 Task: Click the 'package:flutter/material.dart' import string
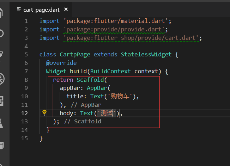click(116, 21)
